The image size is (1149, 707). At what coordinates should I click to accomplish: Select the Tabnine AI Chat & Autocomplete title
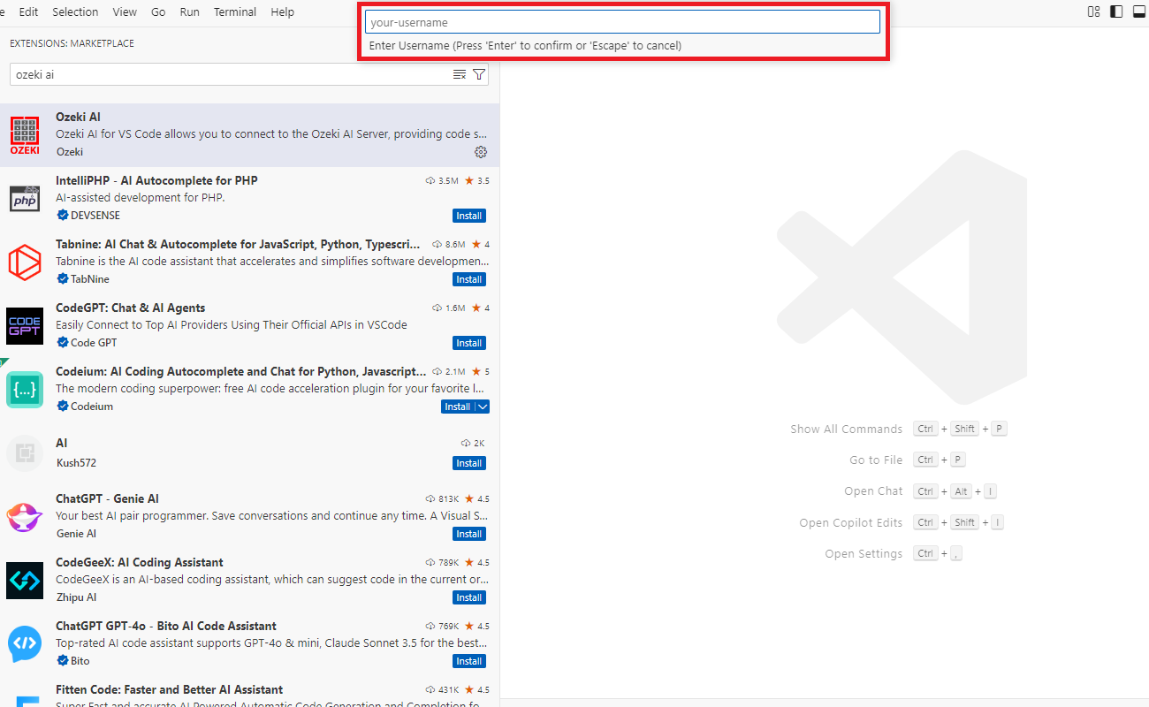tap(238, 244)
